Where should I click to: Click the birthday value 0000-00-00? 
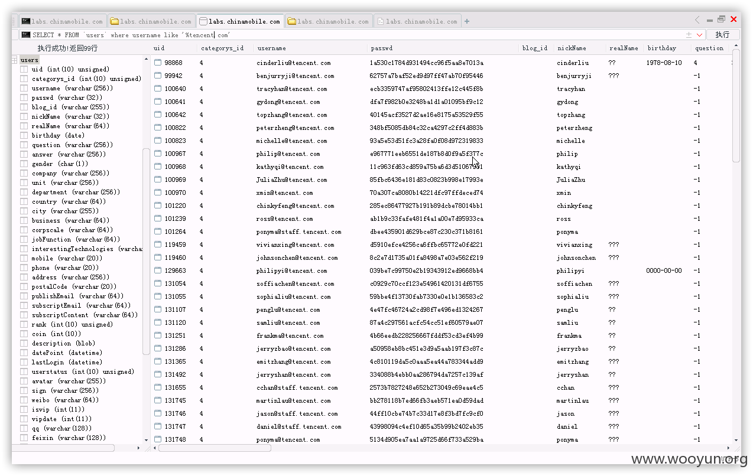point(664,270)
